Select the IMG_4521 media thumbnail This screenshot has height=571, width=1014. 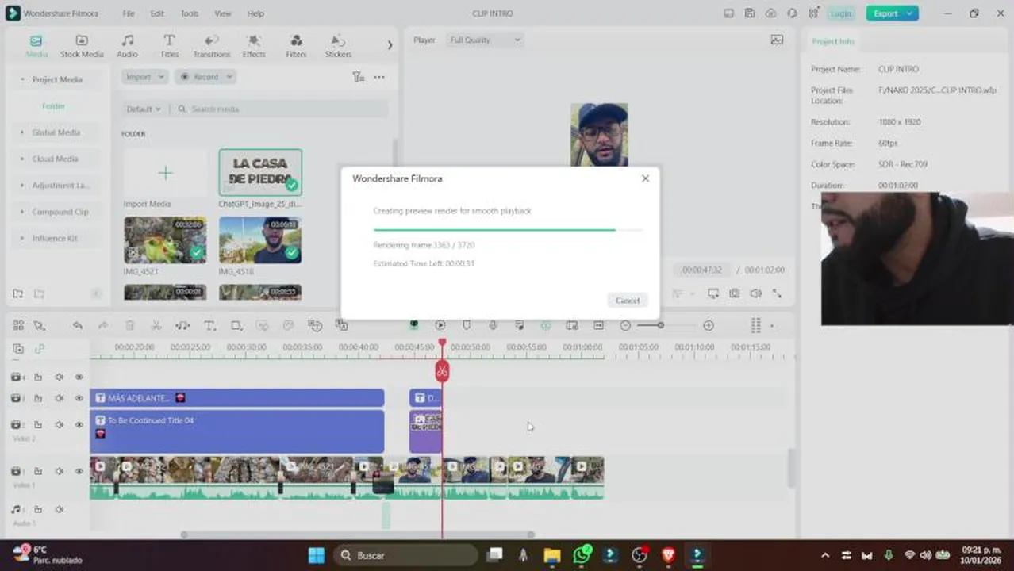(x=165, y=240)
